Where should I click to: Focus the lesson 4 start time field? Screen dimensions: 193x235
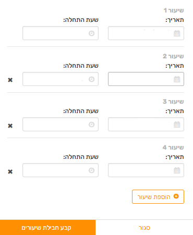pos(61,170)
